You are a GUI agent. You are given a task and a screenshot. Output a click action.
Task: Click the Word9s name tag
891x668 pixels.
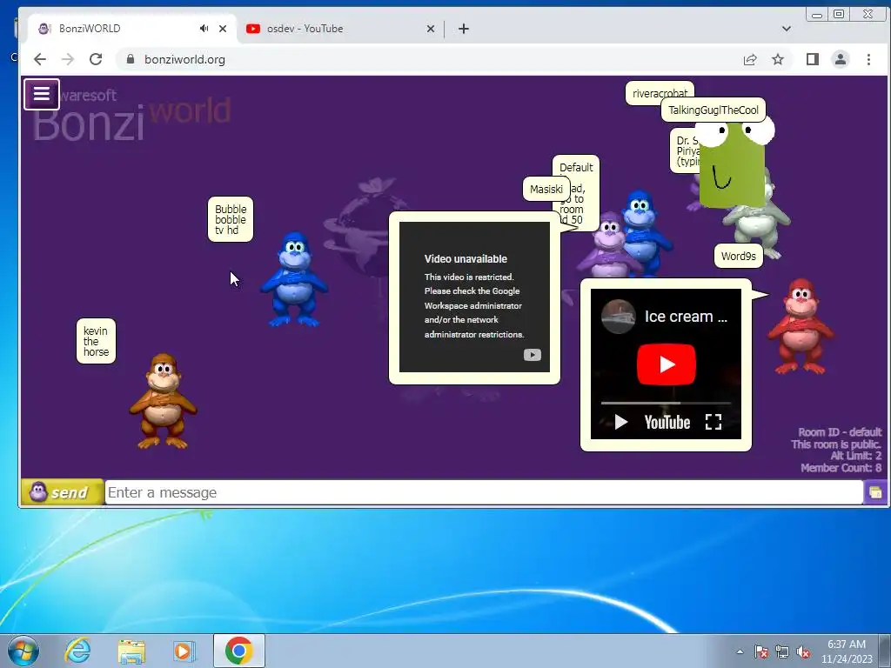[x=738, y=257]
